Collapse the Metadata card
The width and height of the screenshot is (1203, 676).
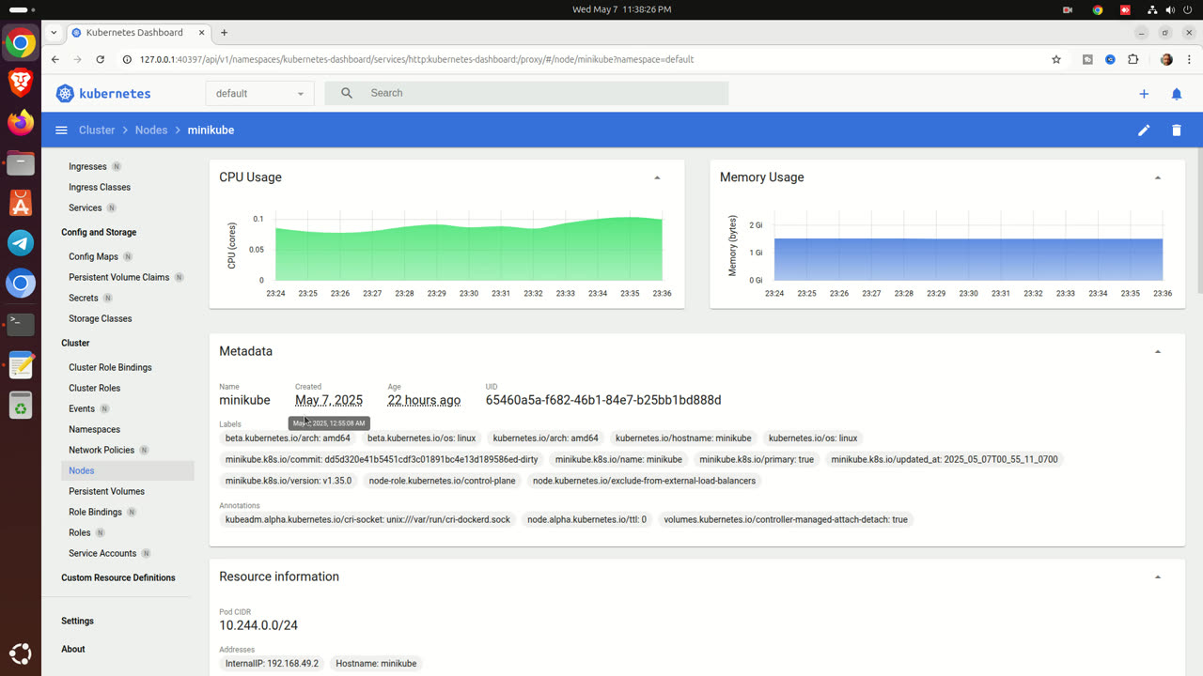pyautogui.click(x=1158, y=351)
